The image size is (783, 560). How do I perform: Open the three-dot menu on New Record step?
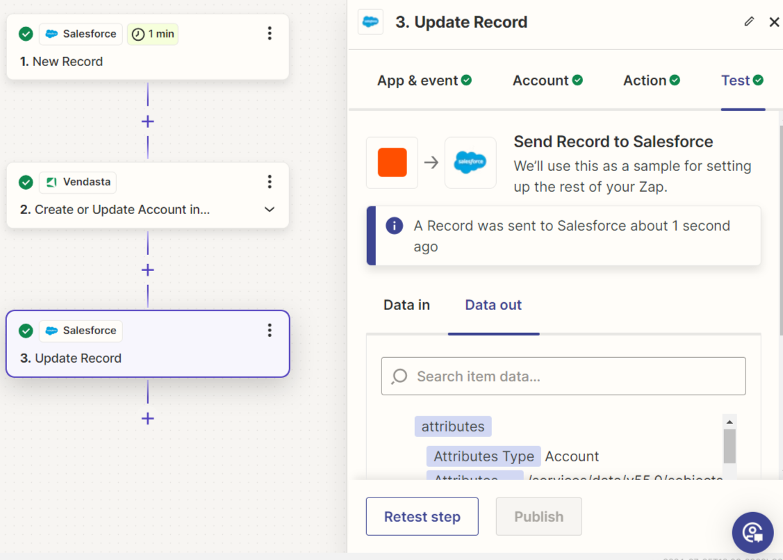coord(270,33)
